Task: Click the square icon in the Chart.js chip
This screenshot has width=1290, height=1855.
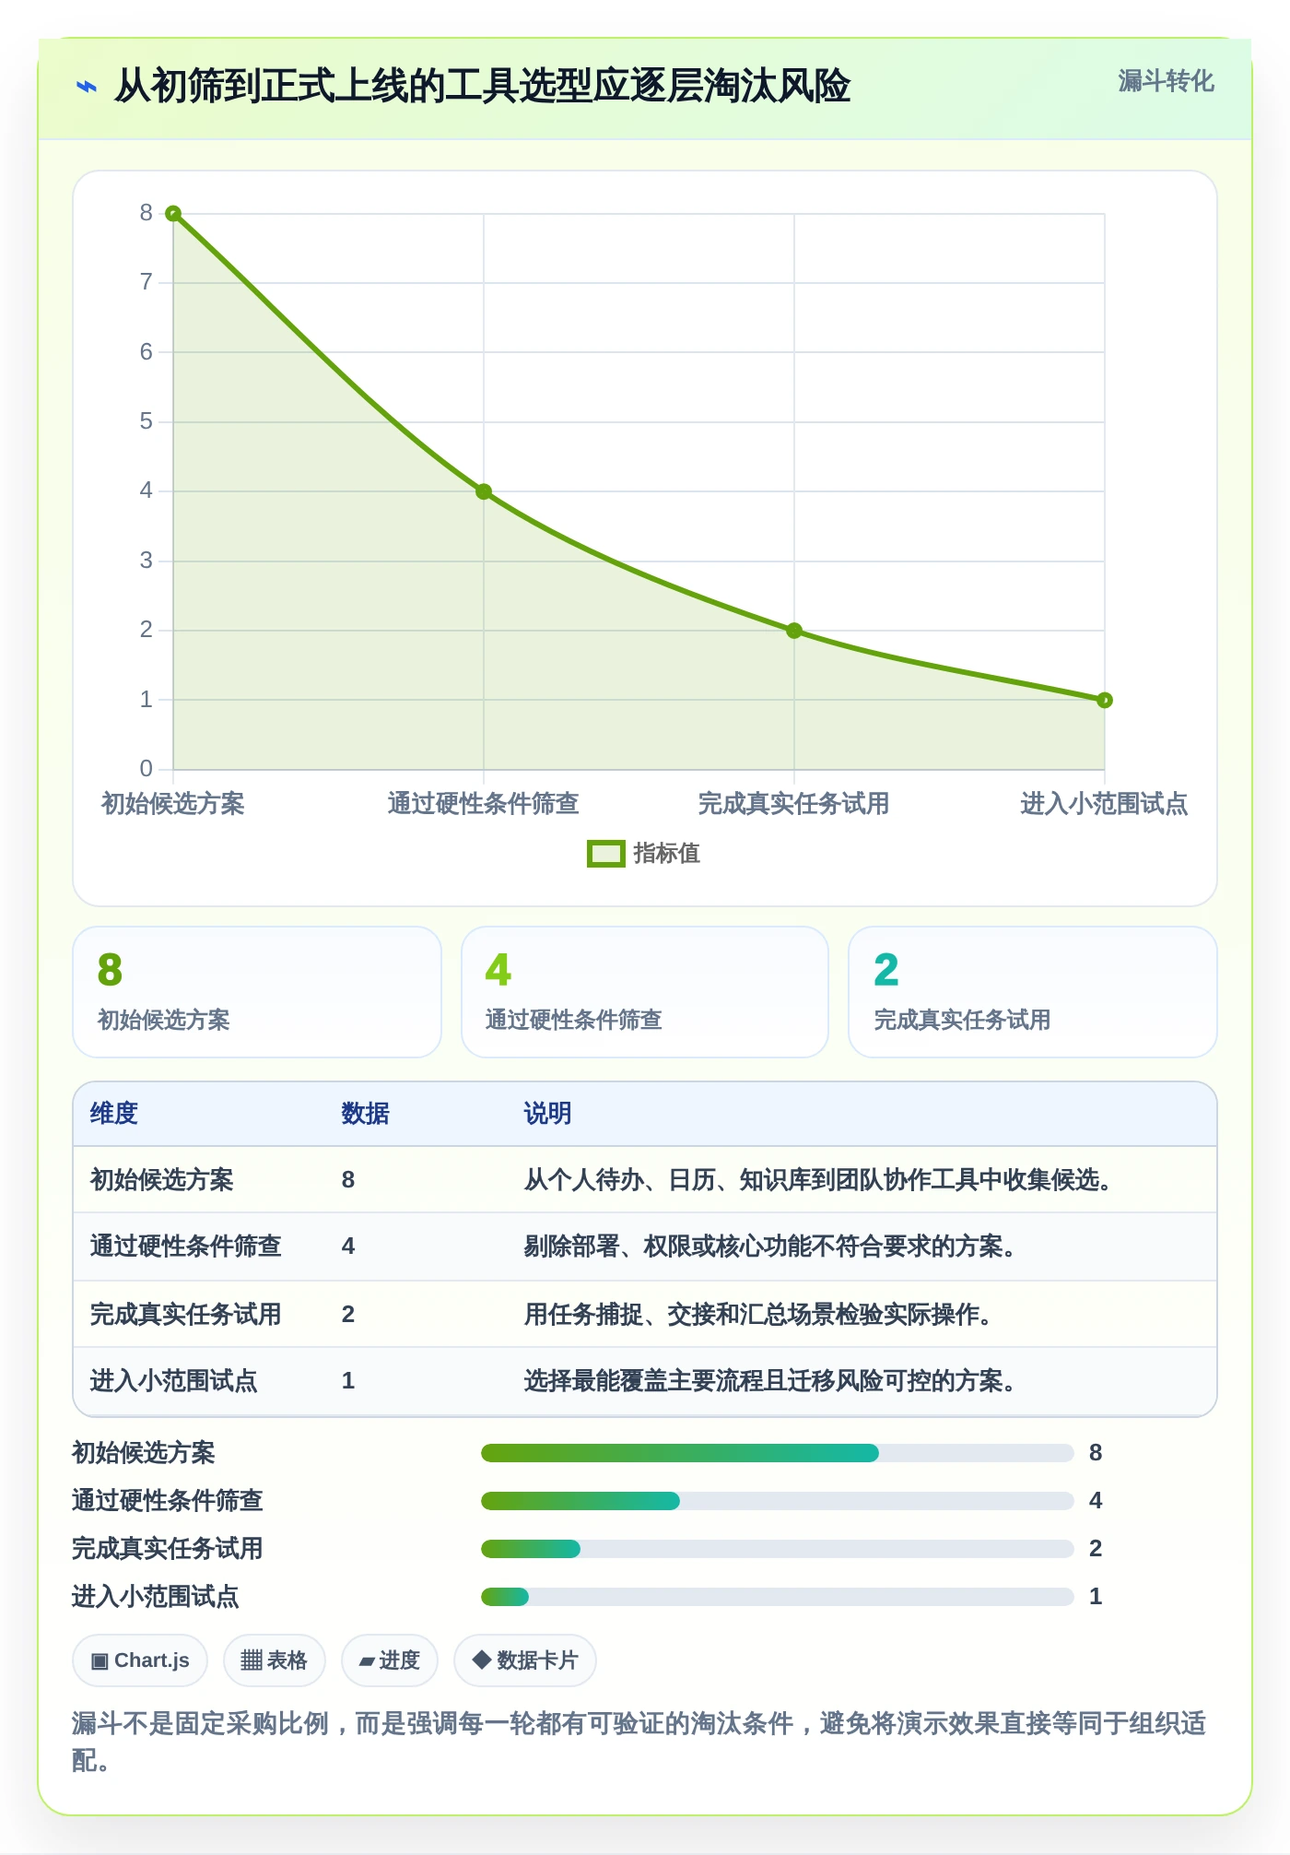Action: 100,1661
